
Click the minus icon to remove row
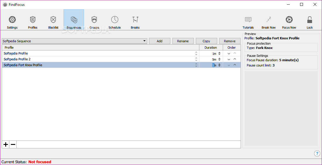point(13,145)
